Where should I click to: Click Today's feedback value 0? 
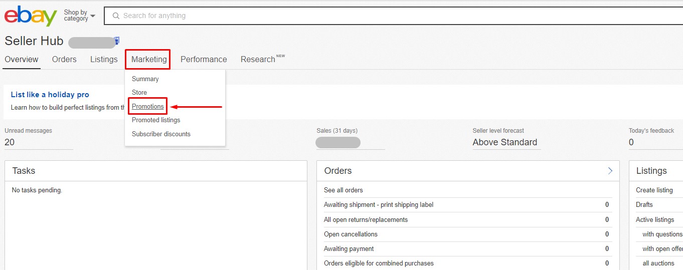[631, 142]
